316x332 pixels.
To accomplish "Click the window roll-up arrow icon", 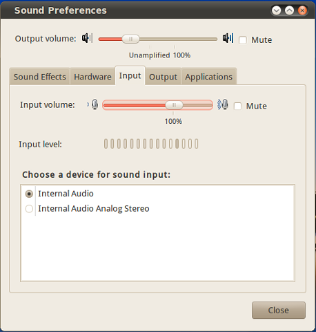I will pyautogui.click(x=289, y=10).
